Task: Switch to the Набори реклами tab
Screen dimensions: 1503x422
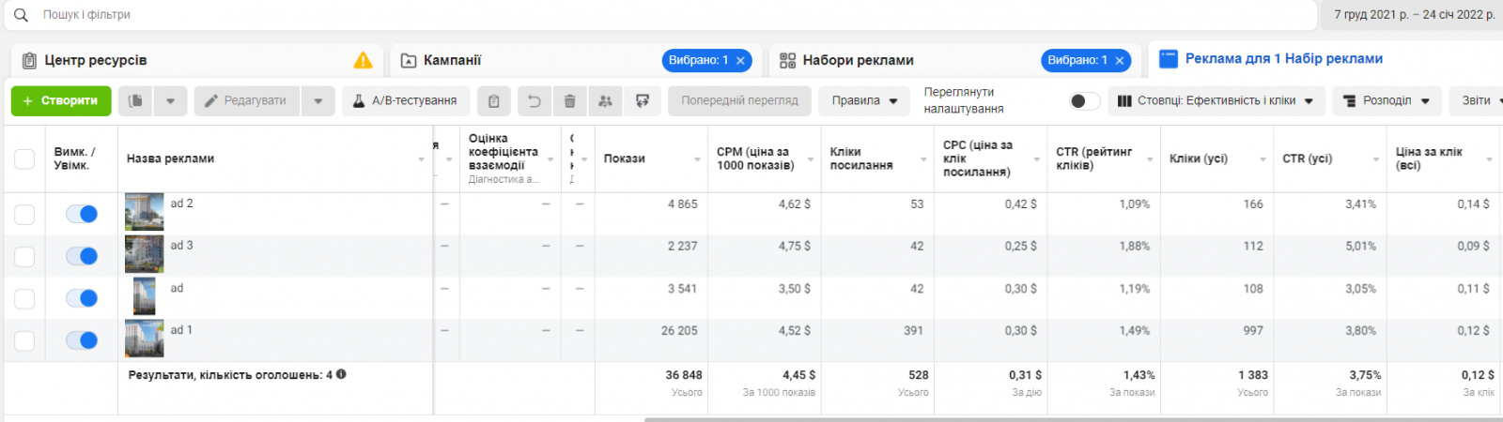Action: coord(857,60)
